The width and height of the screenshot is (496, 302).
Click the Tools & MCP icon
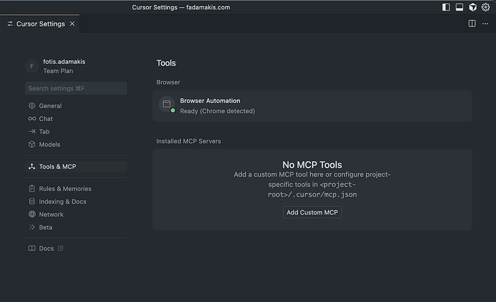(32, 166)
